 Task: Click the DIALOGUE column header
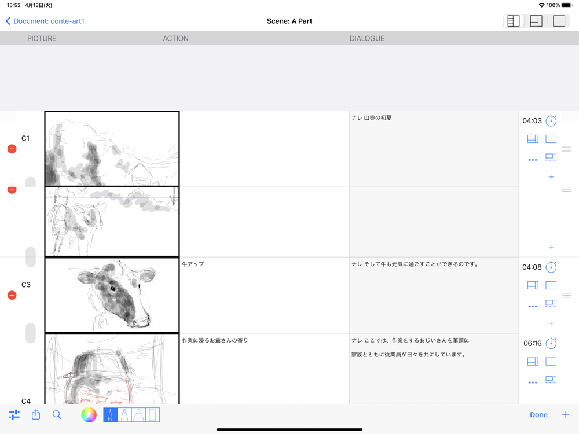point(367,38)
